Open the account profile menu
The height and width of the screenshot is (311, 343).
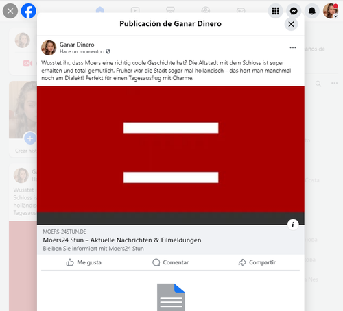point(331,11)
